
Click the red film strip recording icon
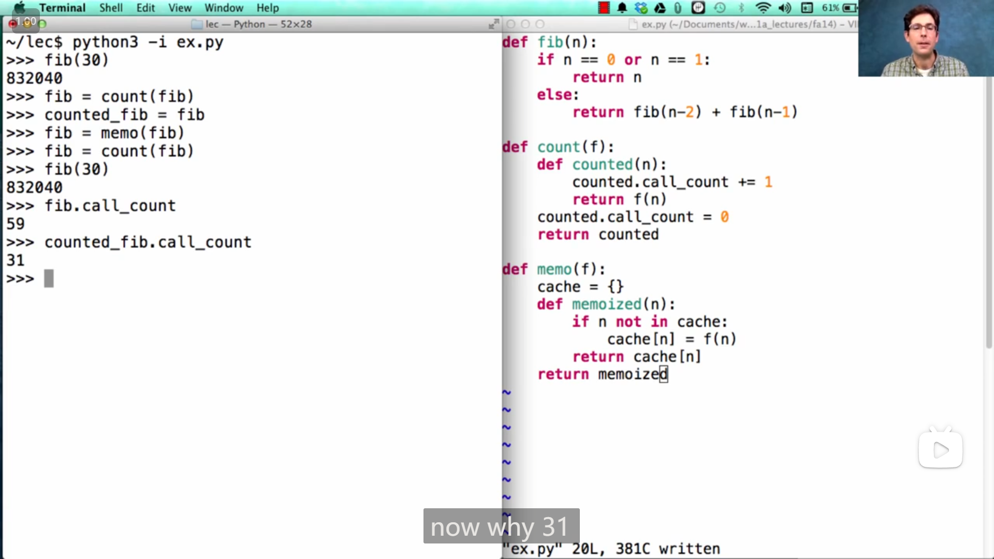[604, 8]
